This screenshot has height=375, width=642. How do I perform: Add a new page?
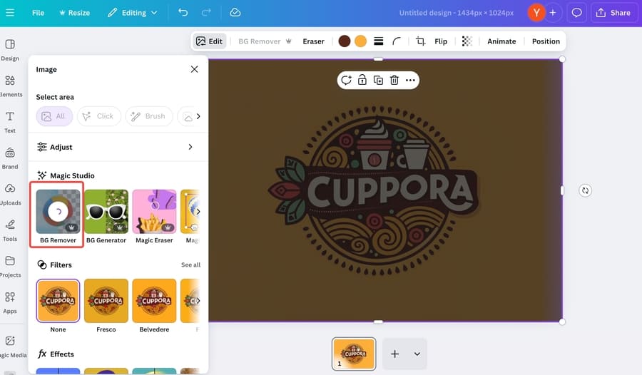(394, 354)
